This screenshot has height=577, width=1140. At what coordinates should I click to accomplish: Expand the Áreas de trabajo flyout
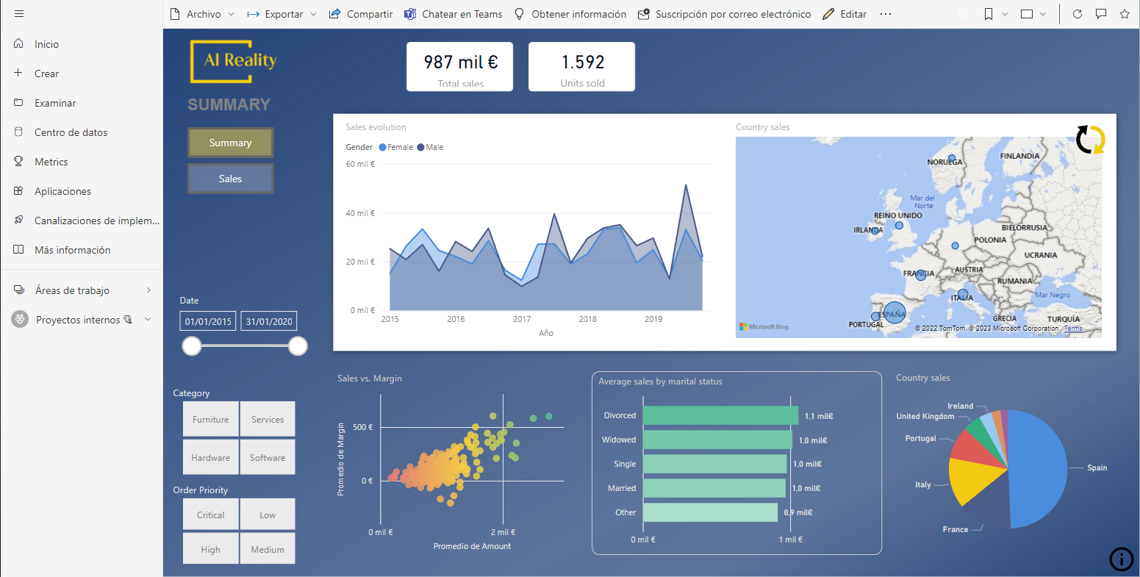148,290
